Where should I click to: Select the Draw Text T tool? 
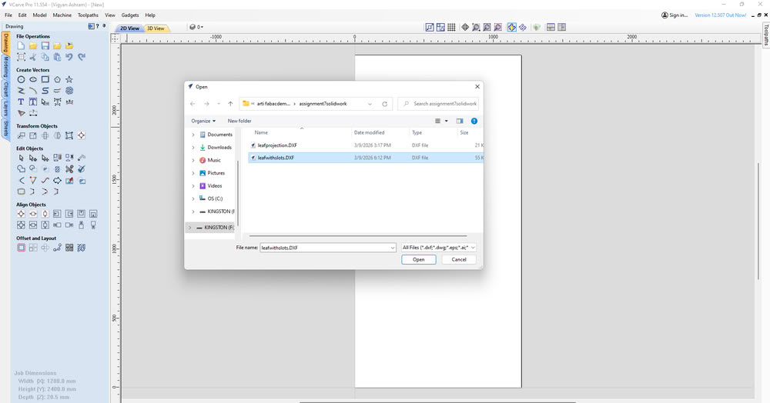pos(21,102)
